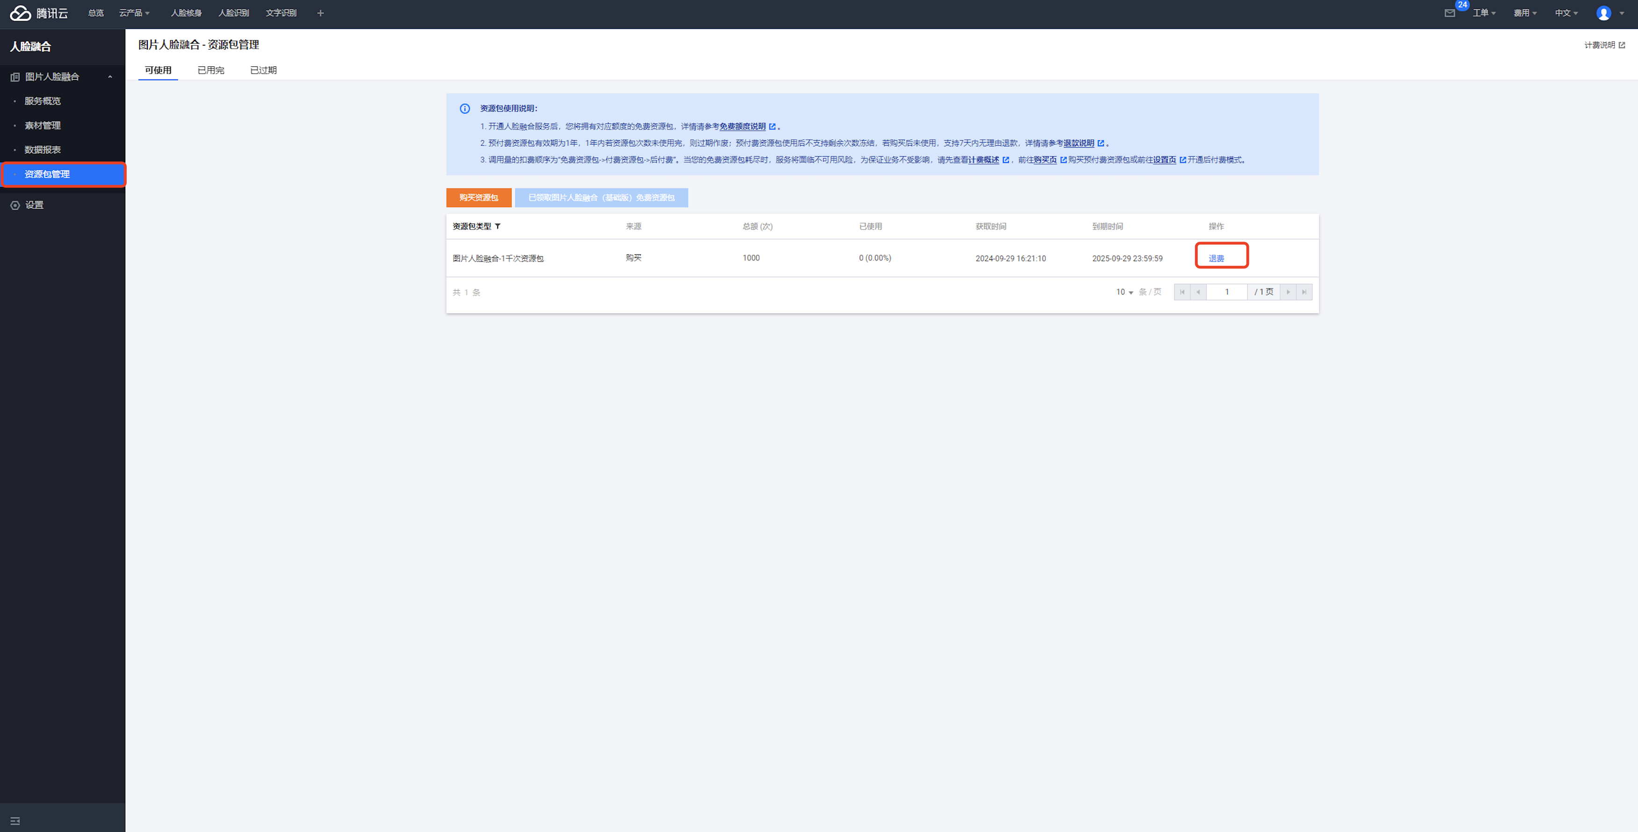Viewport: 1638px width, 832px height.
Task: Collapse sidebar using bottom-left menu icon
Action: tap(15, 821)
